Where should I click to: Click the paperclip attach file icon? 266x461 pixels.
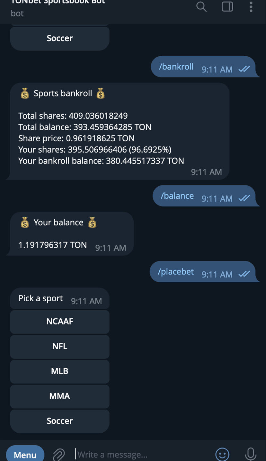(x=59, y=454)
